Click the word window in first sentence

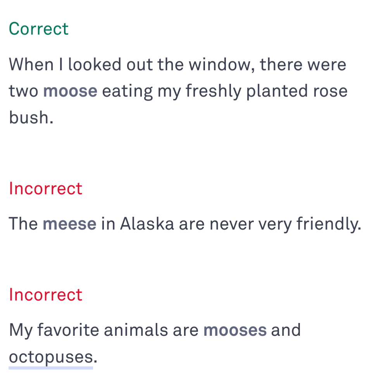click(x=220, y=64)
